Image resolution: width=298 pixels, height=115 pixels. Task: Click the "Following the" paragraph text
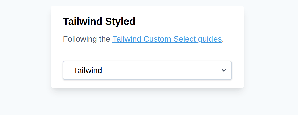point(86,39)
